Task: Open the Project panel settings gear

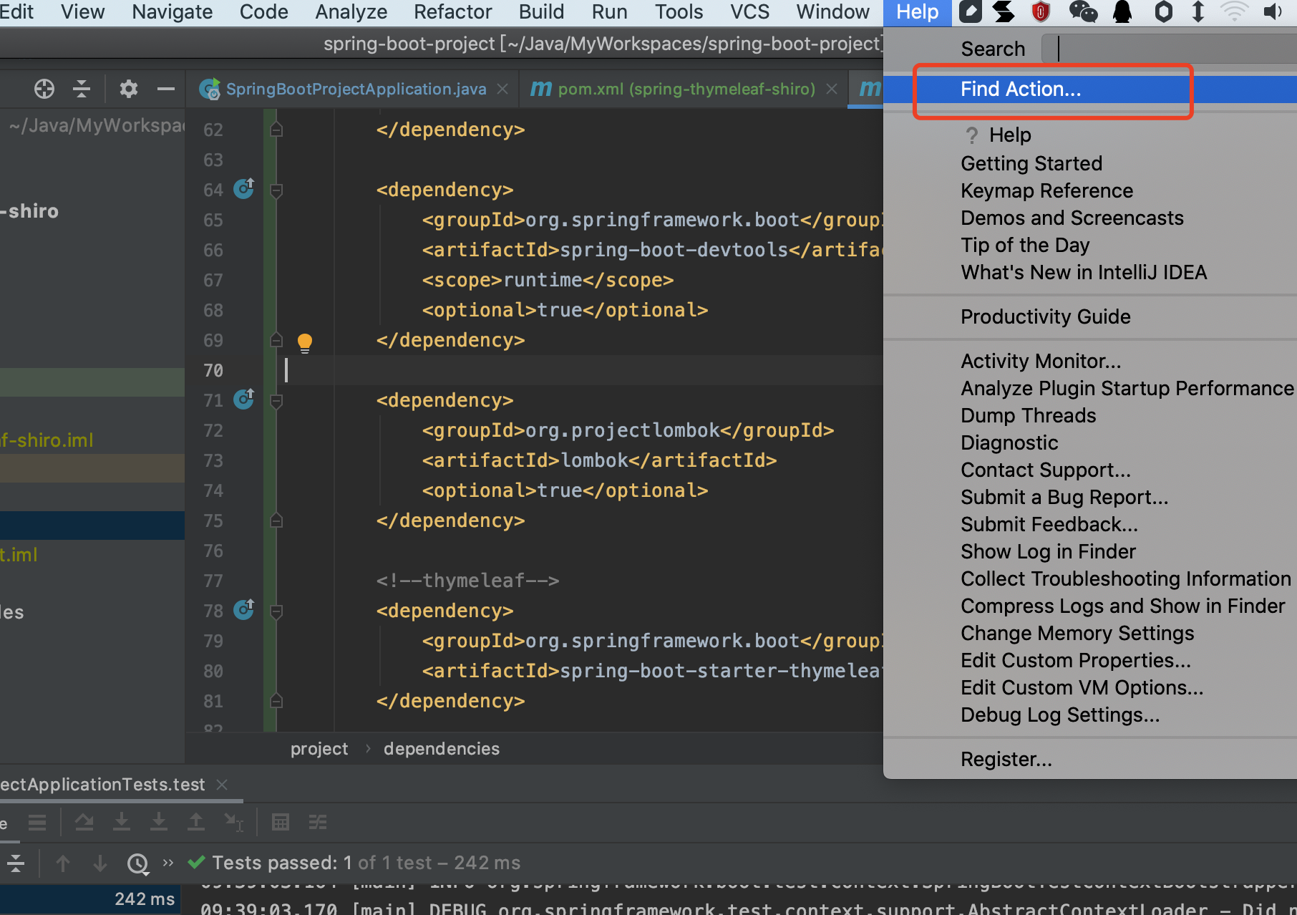Action: (129, 89)
